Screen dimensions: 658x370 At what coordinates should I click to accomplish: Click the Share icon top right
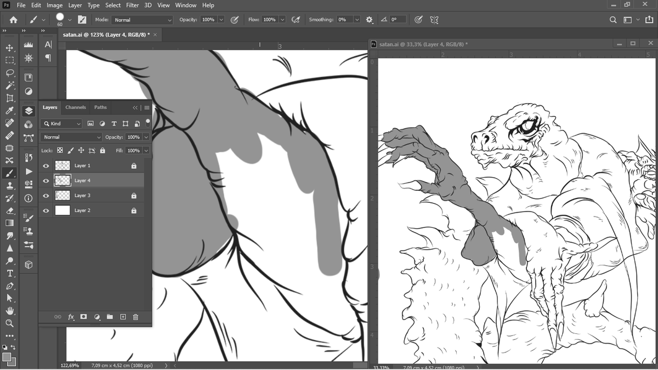point(650,20)
